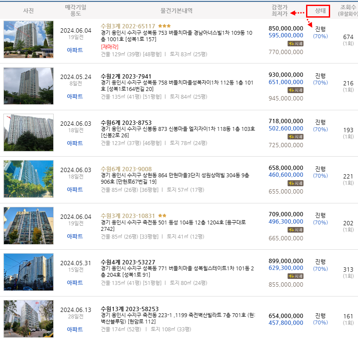Click appraisal value 718,000,000

[x=286, y=121]
